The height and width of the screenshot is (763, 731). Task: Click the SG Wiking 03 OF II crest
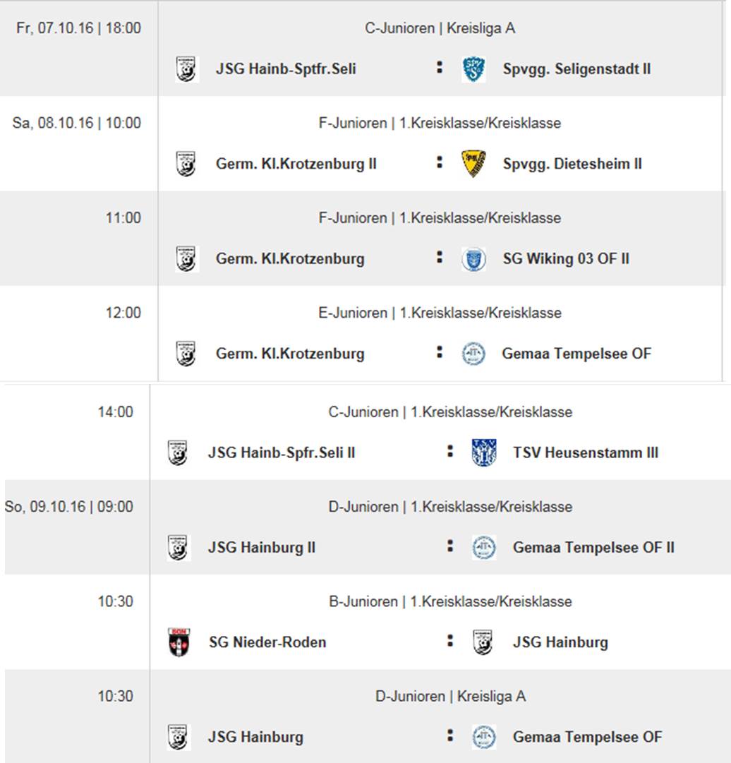[x=473, y=259]
